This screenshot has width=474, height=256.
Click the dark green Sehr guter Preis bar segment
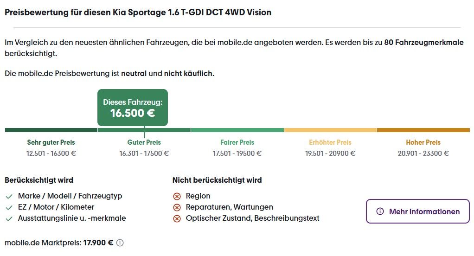[x=51, y=130]
